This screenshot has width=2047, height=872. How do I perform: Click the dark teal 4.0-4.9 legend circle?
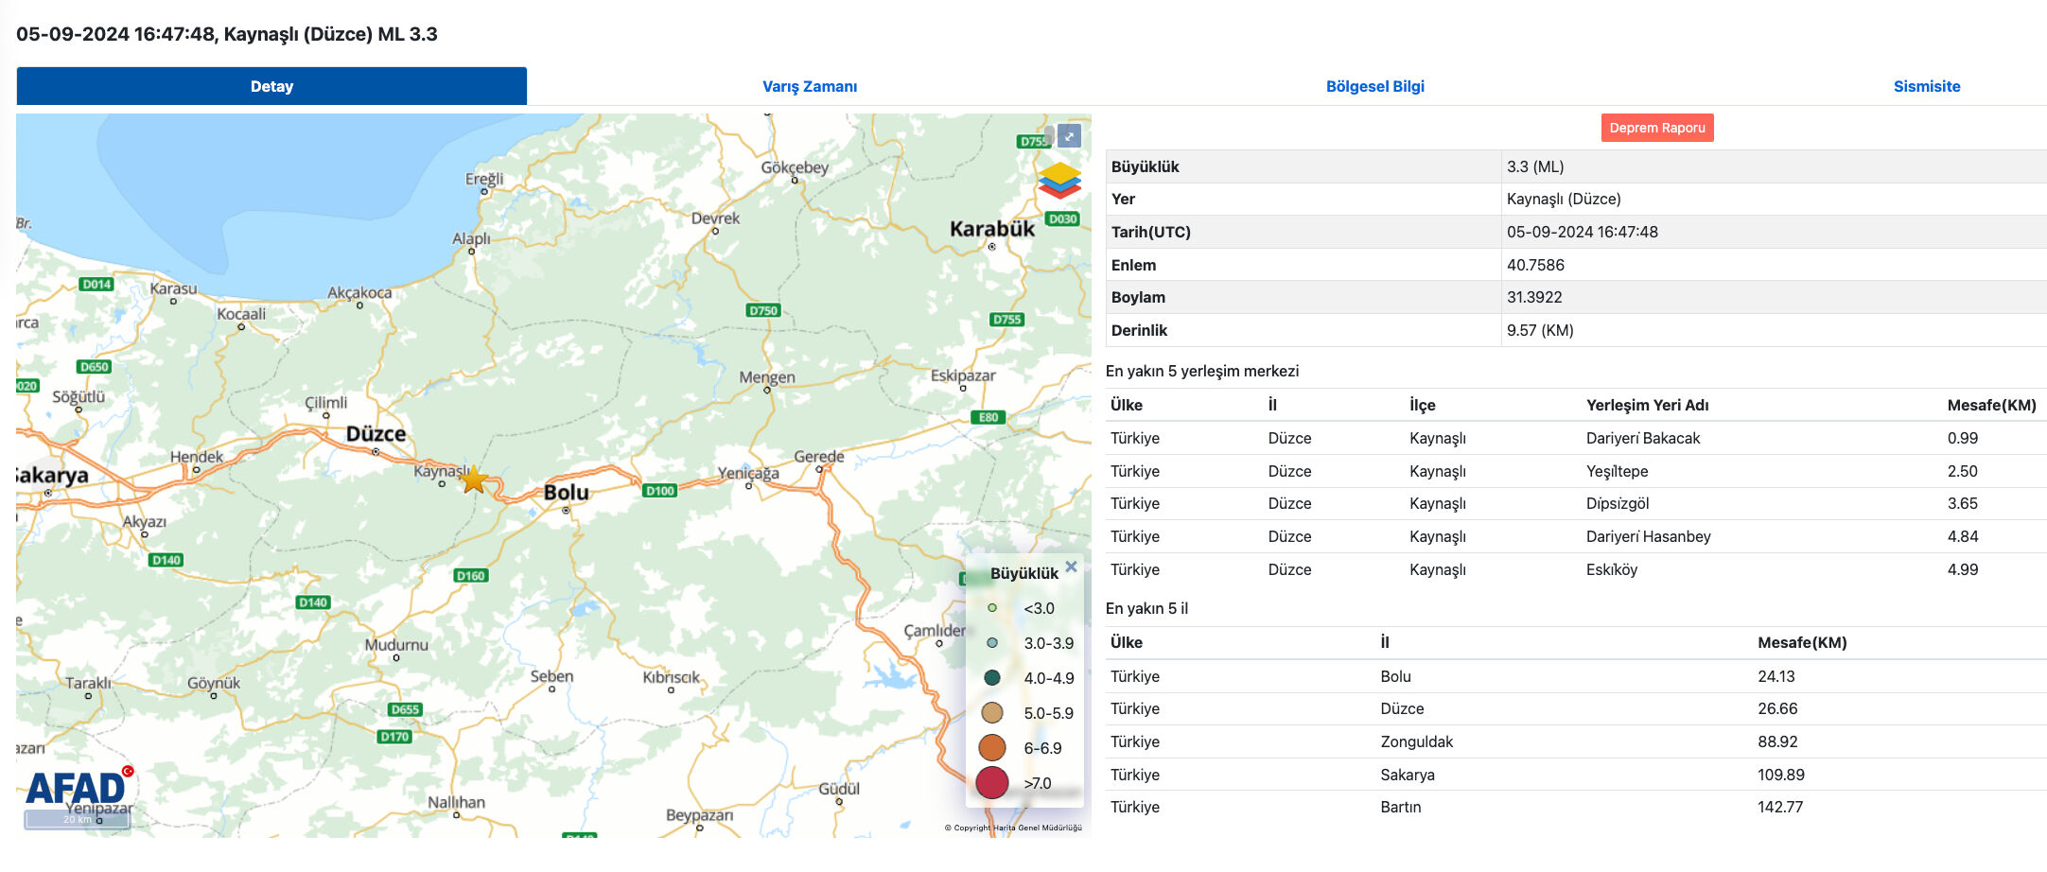pos(991,678)
